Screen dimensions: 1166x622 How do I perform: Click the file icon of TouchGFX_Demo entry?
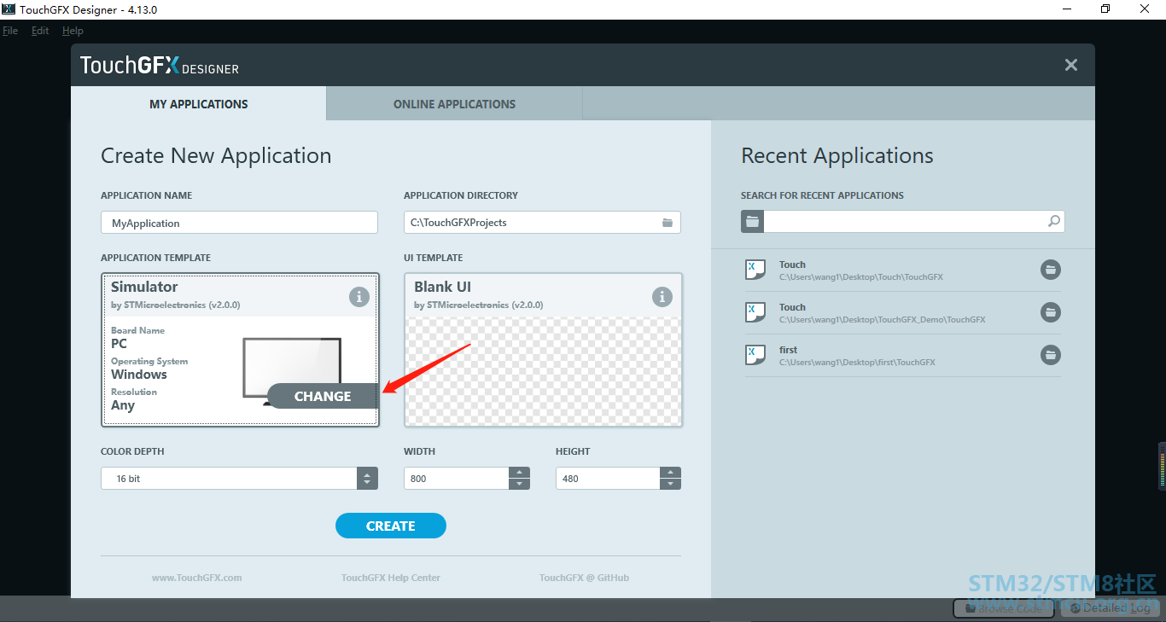click(x=755, y=312)
